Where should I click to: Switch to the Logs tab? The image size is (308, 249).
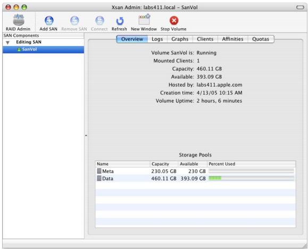(157, 39)
